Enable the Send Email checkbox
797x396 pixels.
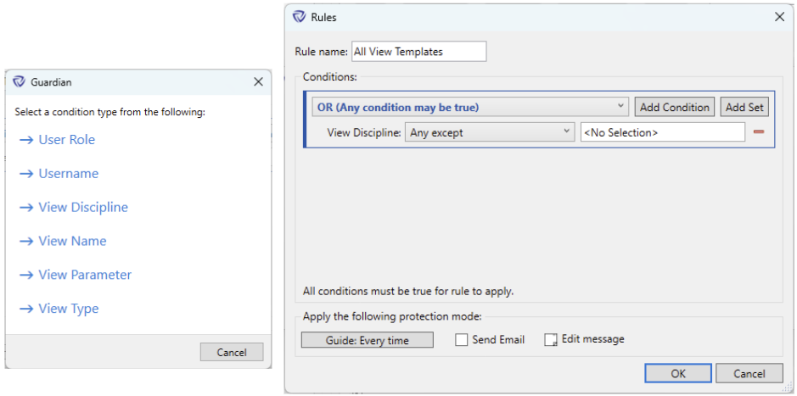point(462,340)
